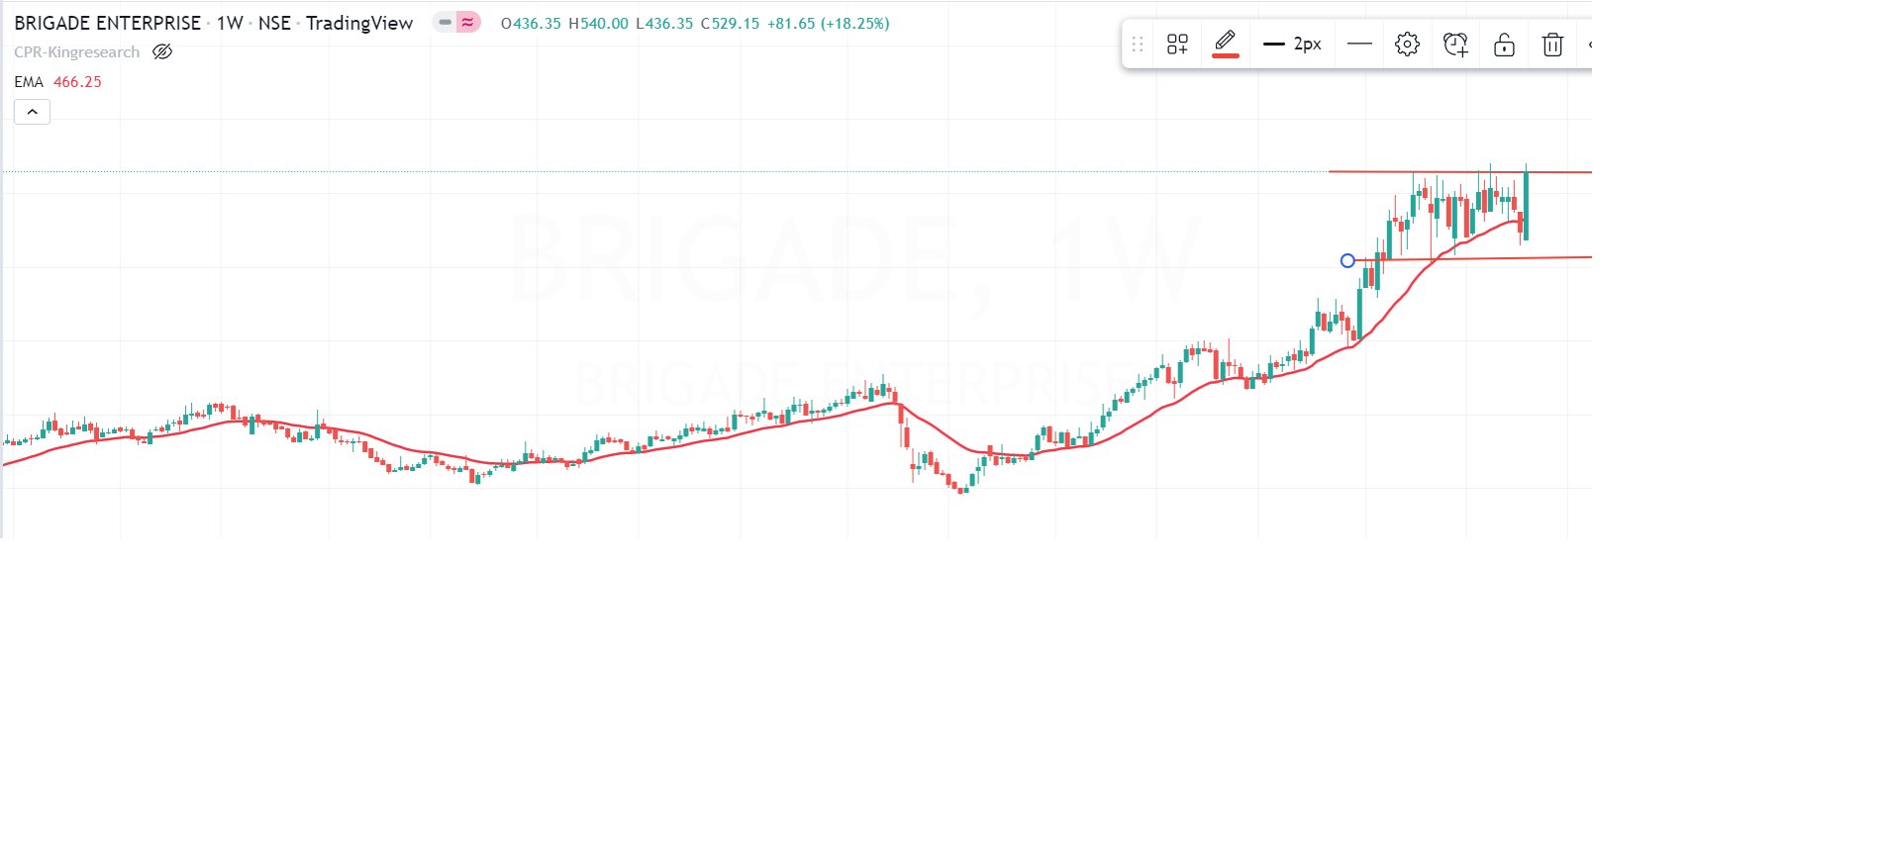Click the 1W timeframe label in chart title

(230, 23)
